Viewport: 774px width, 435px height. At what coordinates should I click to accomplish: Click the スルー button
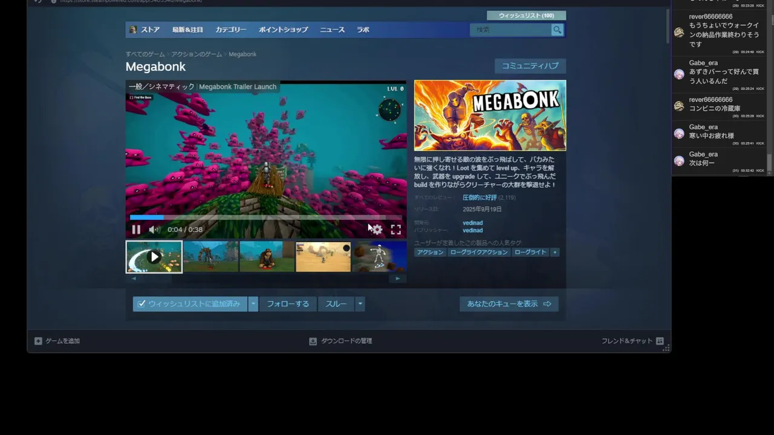[x=336, y=304]
